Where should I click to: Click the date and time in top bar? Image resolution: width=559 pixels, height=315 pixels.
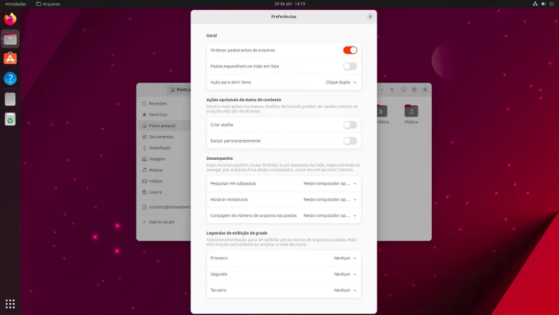point(290,4)
